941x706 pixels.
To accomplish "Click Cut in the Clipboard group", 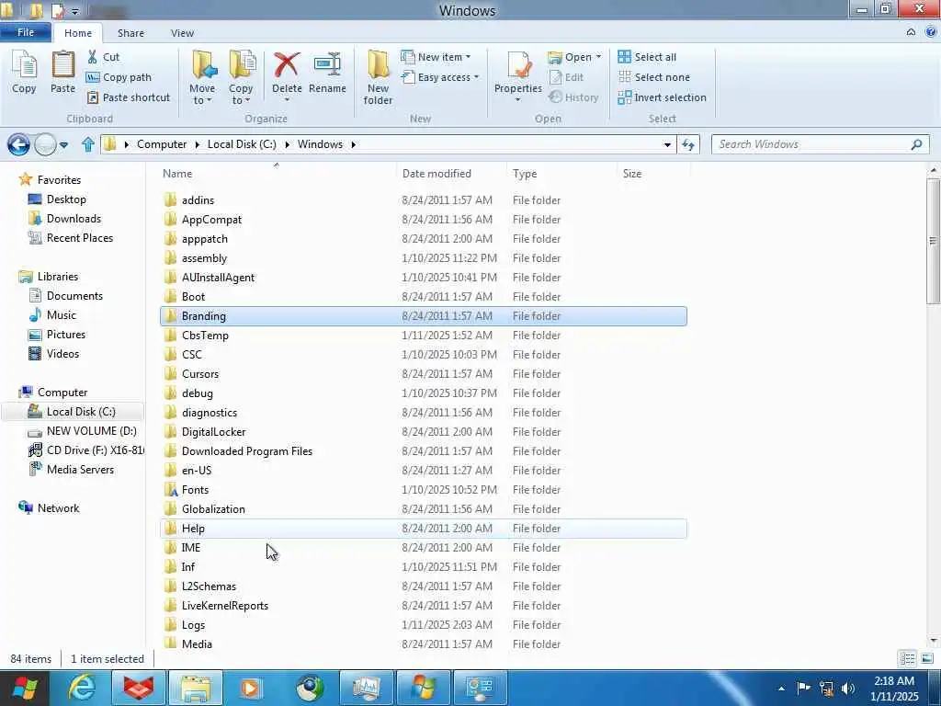I will point(103,57).
